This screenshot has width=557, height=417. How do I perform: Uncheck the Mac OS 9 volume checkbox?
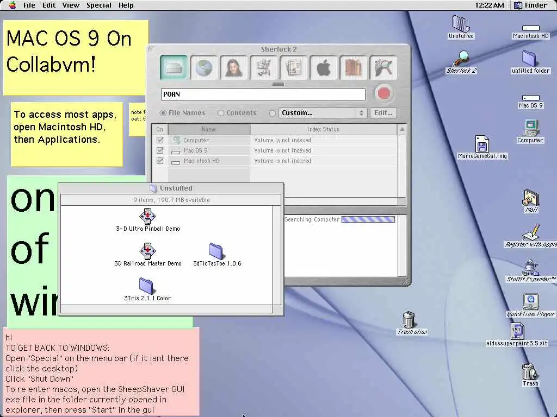pos(160,150)
